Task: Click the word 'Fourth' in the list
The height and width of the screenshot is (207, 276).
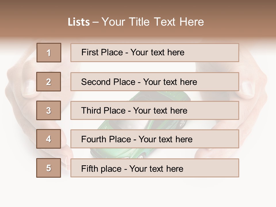Action: [x=94, y=139]
